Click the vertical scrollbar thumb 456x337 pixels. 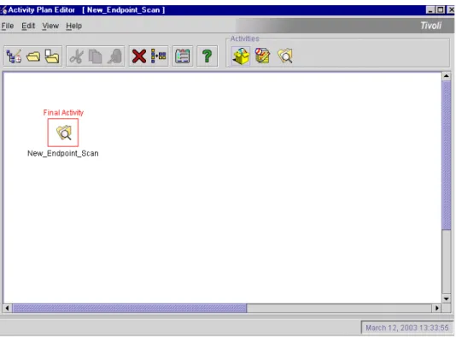(447, 156)
